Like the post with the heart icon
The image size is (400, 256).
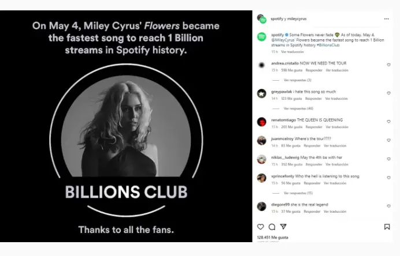click(x=261, y=227)
